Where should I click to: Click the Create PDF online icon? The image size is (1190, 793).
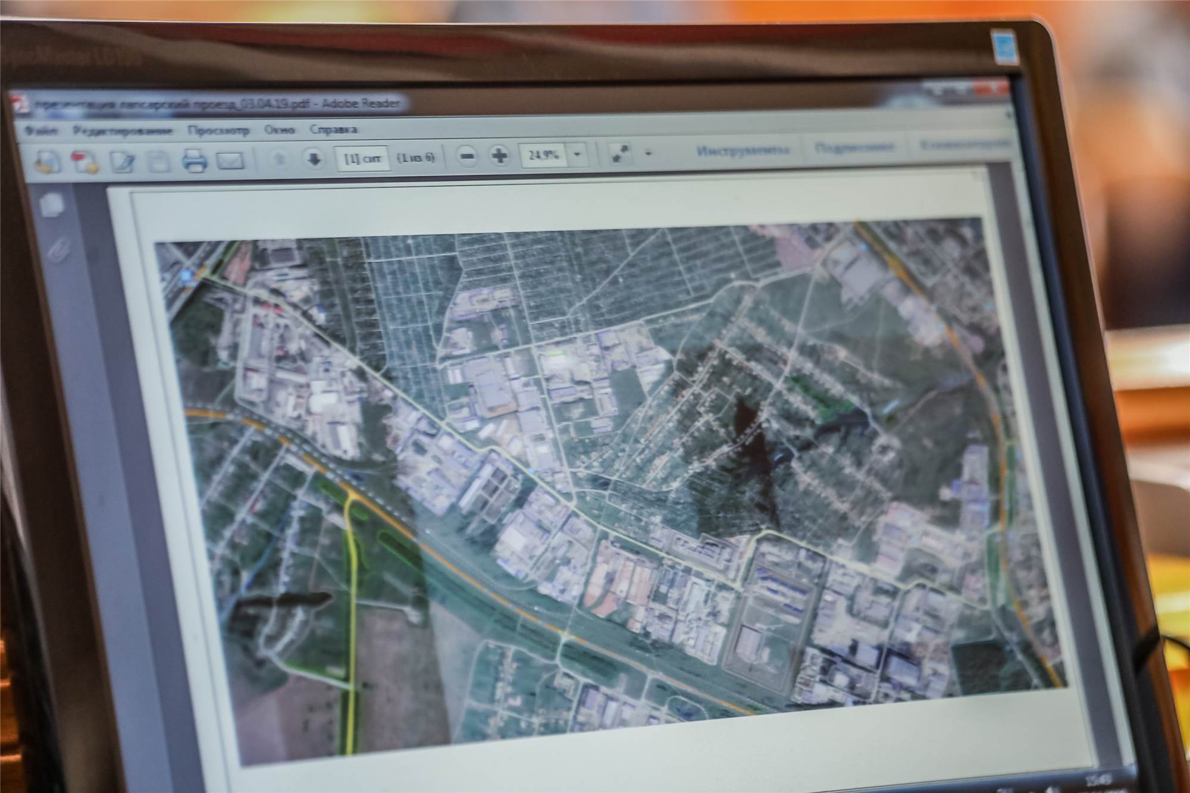pos(85,161)
